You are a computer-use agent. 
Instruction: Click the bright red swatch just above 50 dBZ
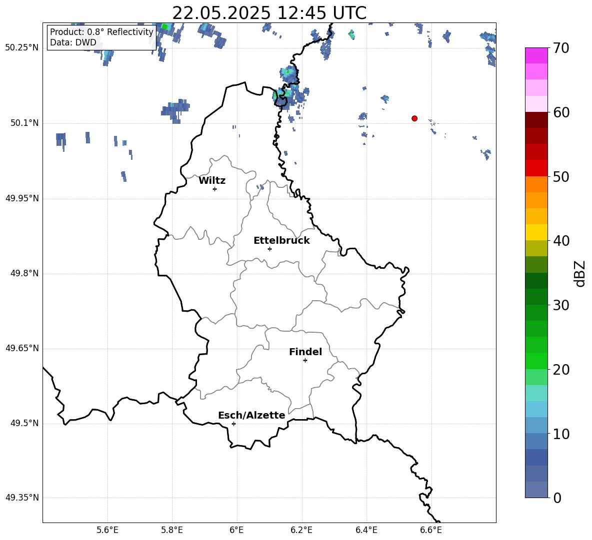pos(536,168)
